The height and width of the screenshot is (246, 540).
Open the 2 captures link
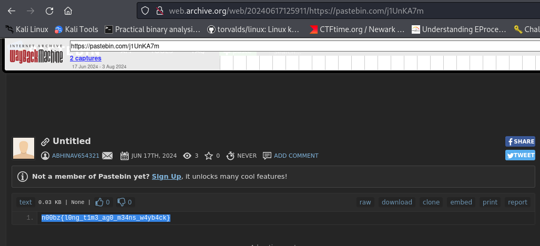pos(86,58)
